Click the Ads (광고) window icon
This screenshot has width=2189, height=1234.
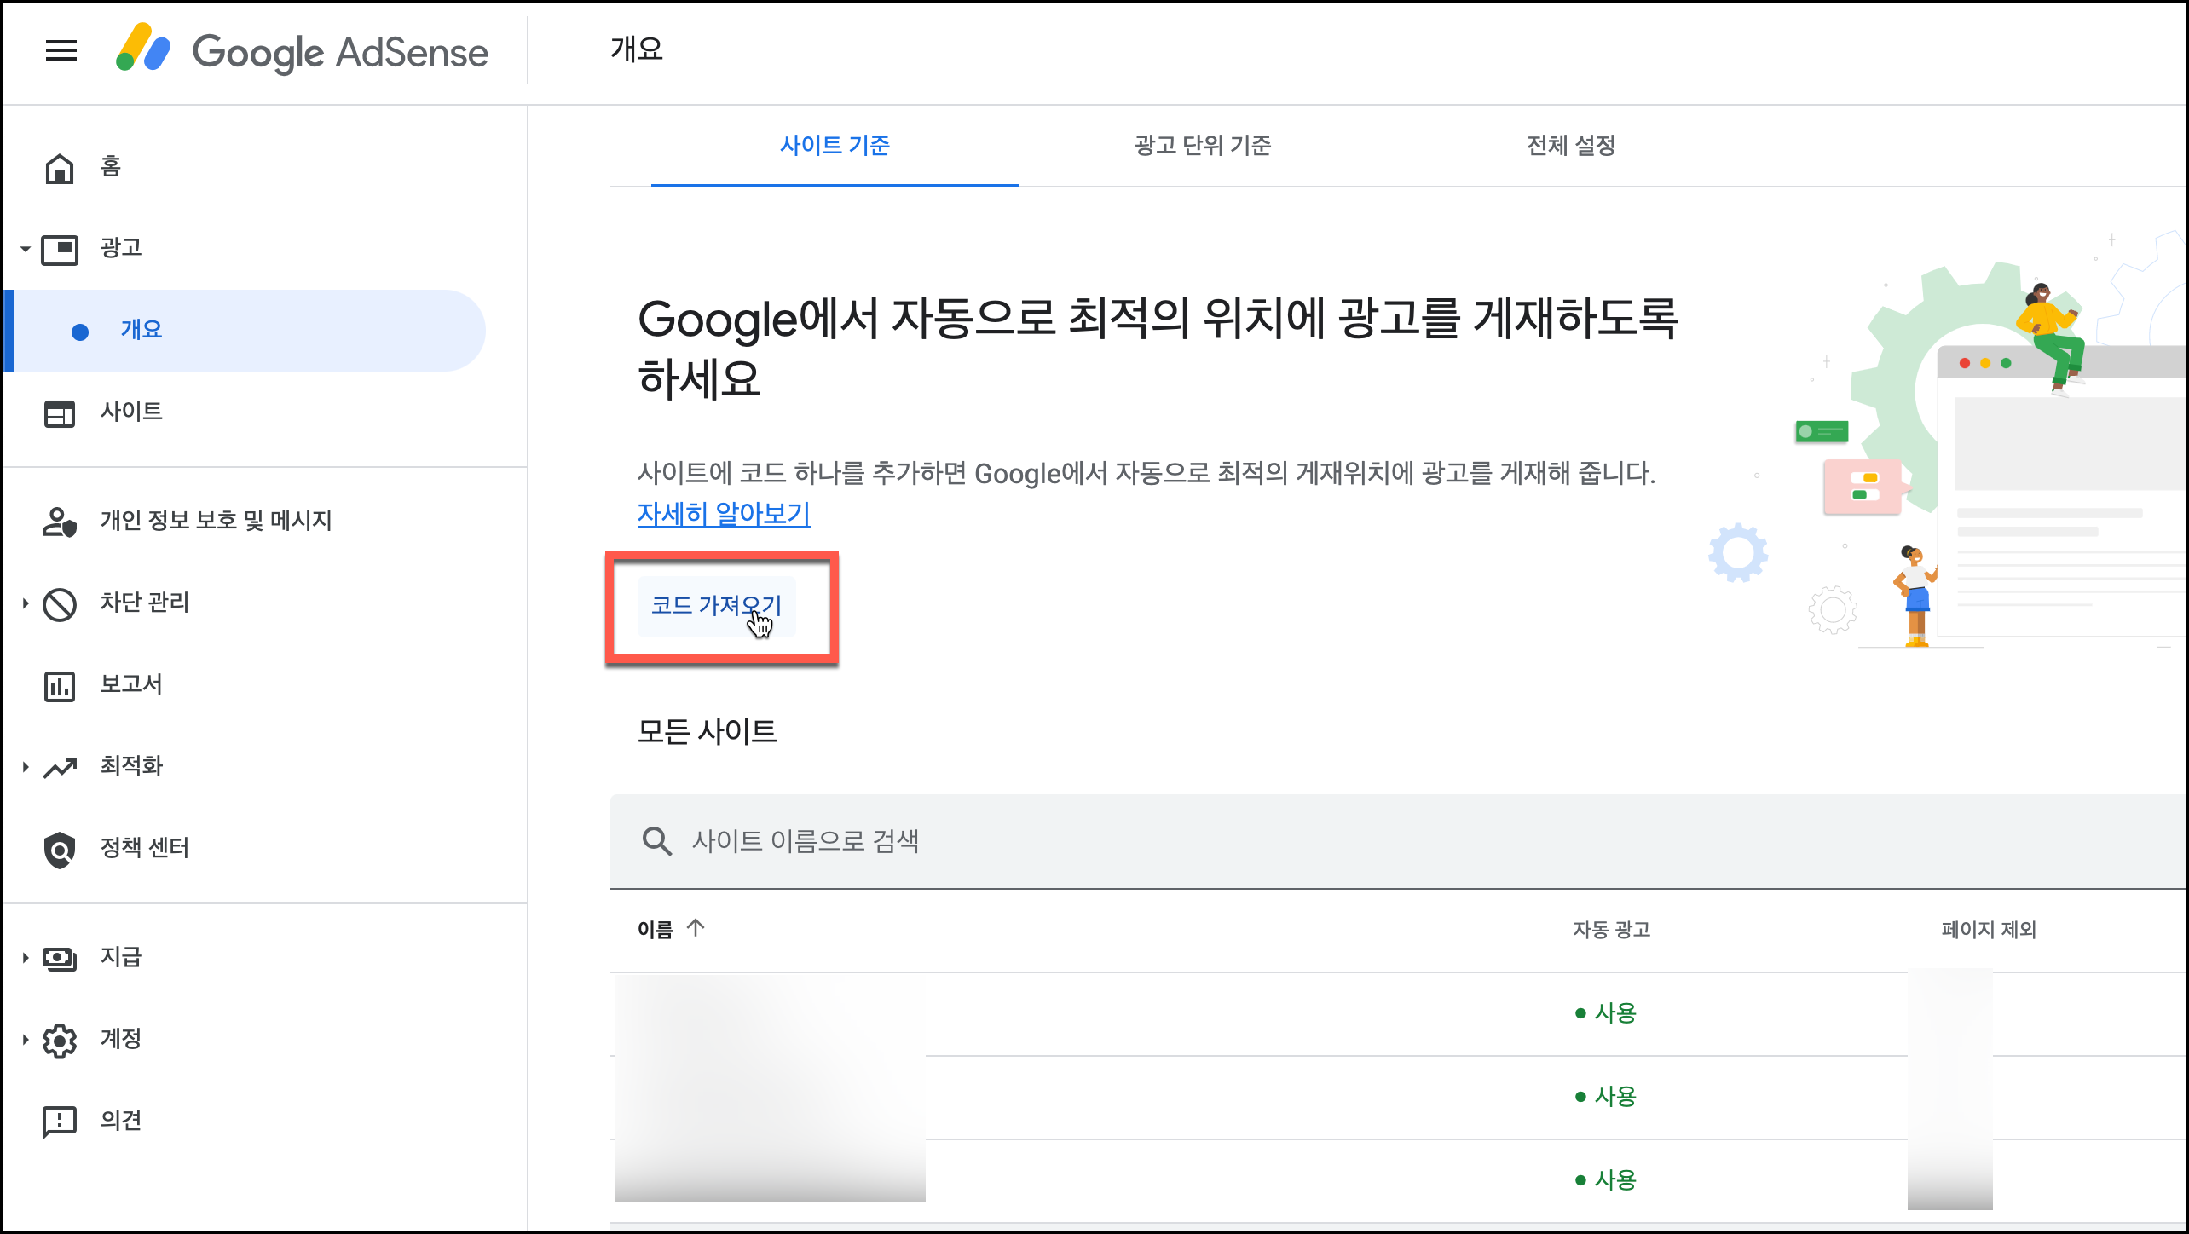coord(60,249)
